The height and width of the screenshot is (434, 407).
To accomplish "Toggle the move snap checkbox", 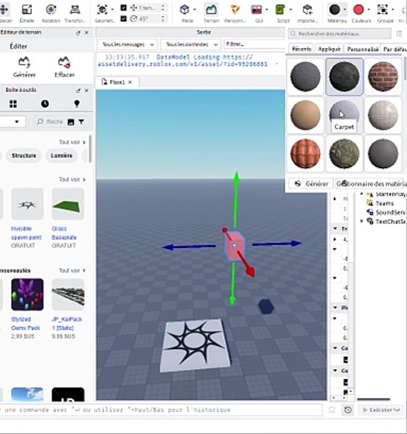I will click(124, 8).
